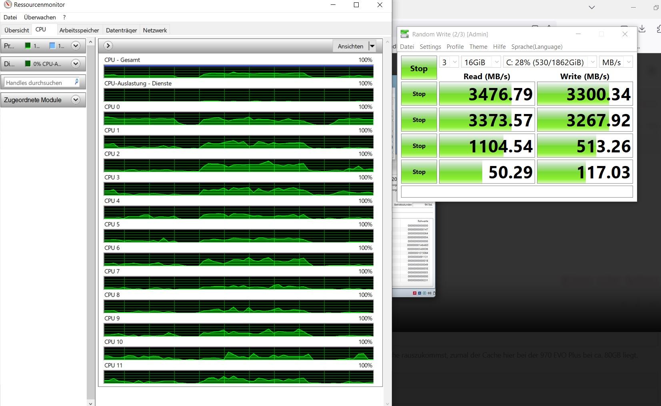The width and height of the screenshot is (661, 406).
Task: Click the write result 117.03
Action: [585, 172]
